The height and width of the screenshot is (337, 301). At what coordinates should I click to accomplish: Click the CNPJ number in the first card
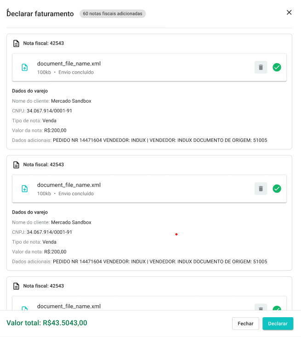pyautogui.click(x=49, y=110)
